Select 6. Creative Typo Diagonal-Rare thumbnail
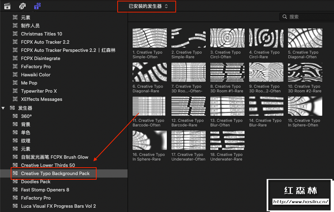The width and height of the screenshot is (334, 212). click(x=150, y=72)
